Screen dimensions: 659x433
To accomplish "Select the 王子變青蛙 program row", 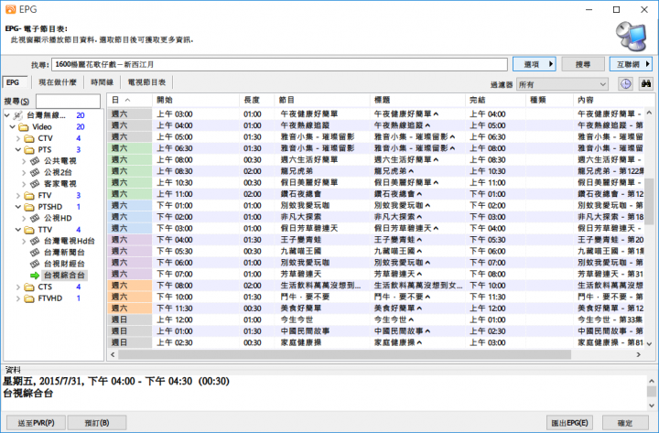I will coord(376,240).
